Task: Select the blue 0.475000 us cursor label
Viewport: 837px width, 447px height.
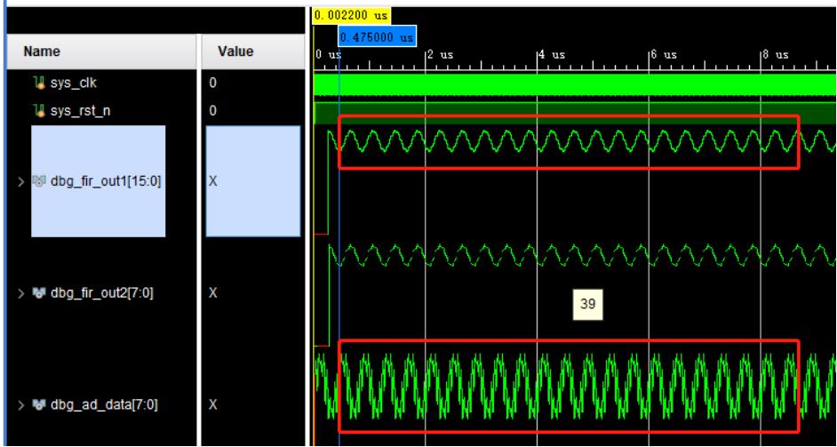Action: pyautogui.click(x=377, y=37)
